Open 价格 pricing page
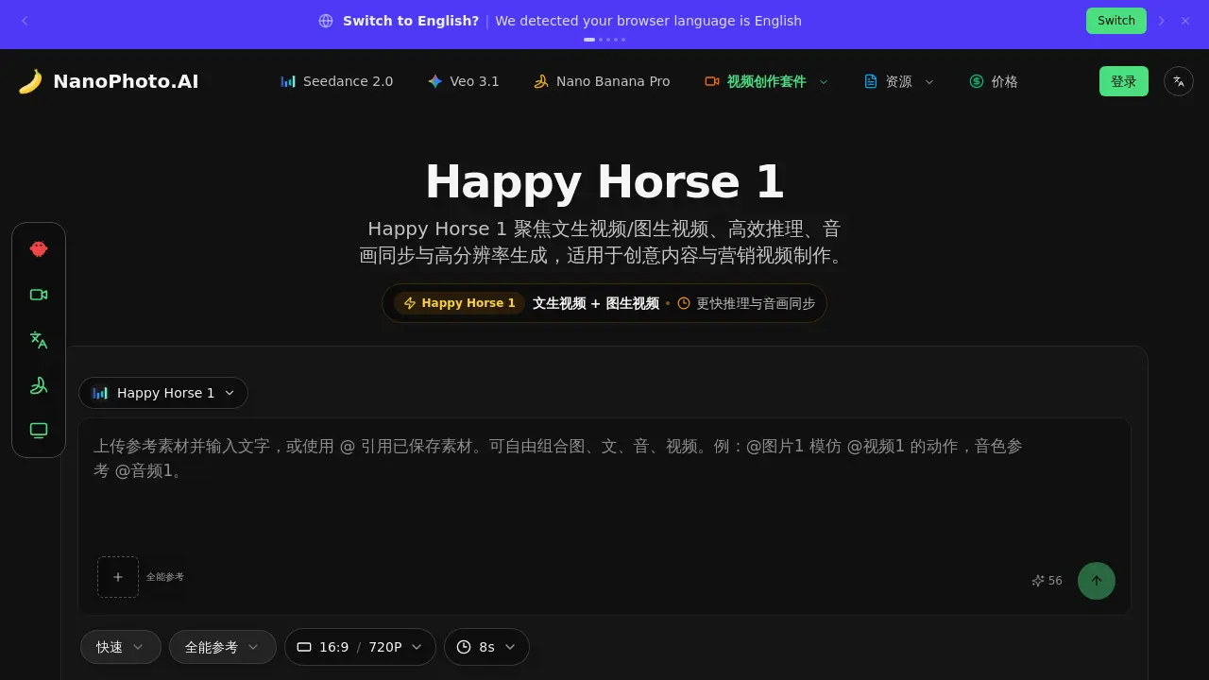1209x680 pixels. 994,81
